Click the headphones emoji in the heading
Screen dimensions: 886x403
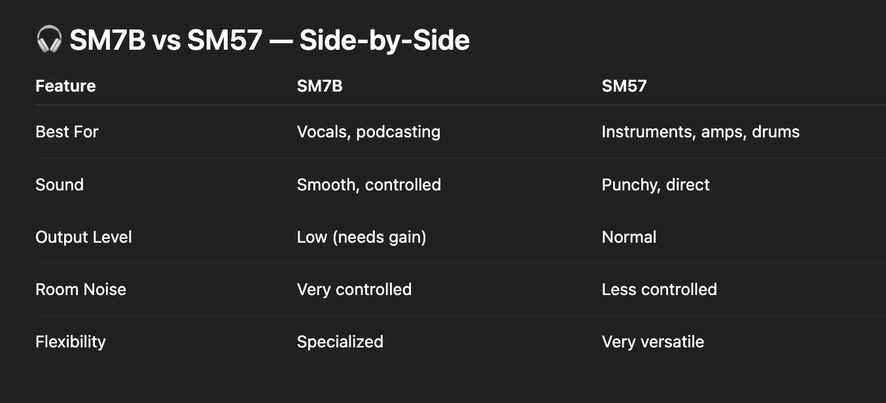(49, 41)
